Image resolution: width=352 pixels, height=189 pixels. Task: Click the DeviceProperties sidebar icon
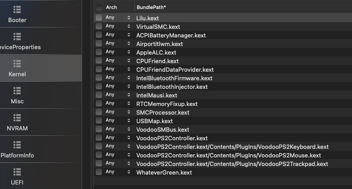click(x=17, y=37)
